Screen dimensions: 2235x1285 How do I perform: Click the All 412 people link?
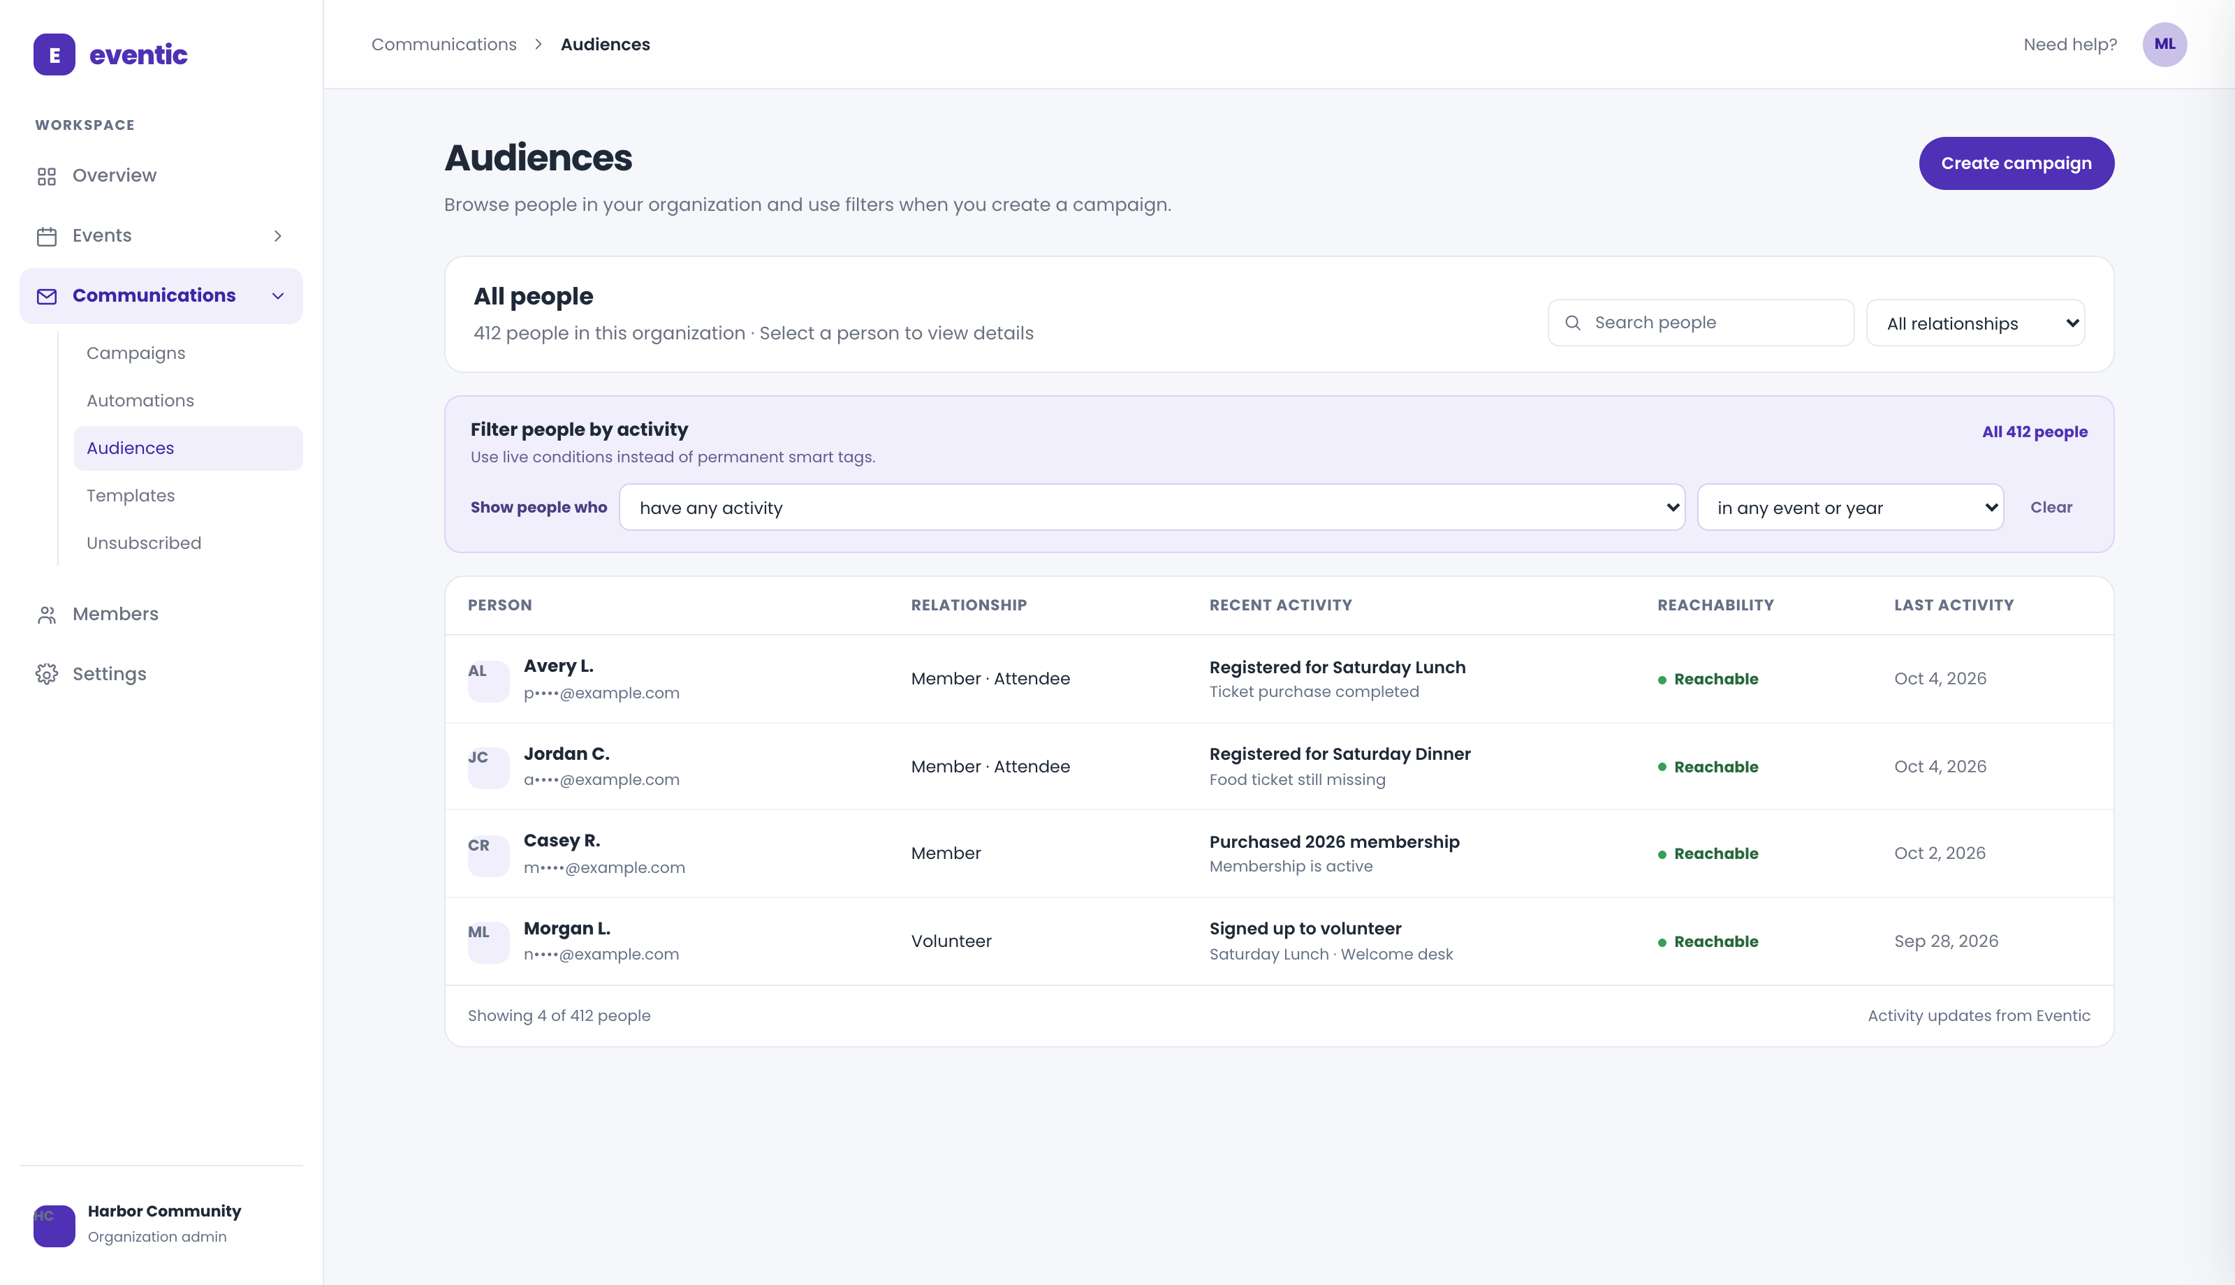point(2034,432)
